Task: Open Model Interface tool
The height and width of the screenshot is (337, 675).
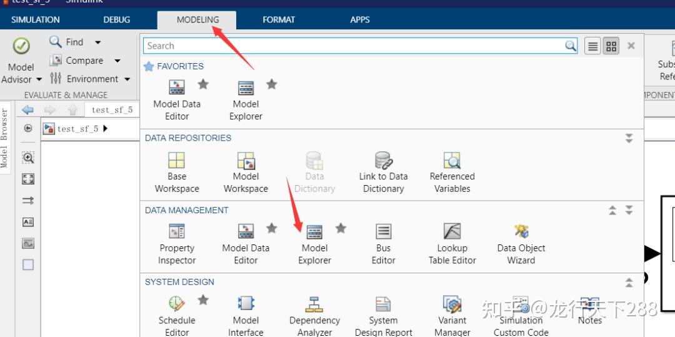Action: pyautogui.click(x=246, y=316)
